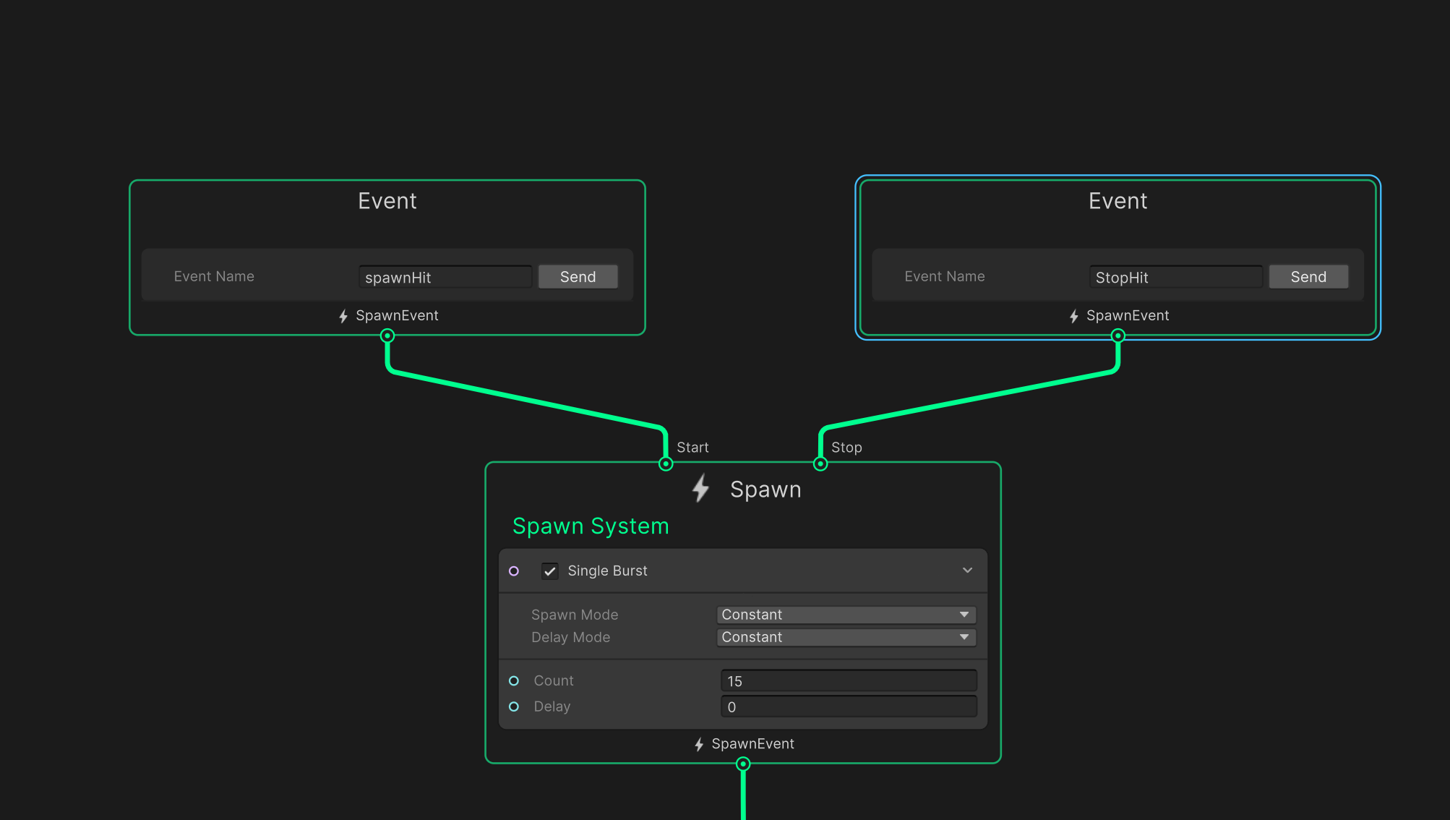Click the pink property port beside Single Burst
1450x820 pixels.
[514, 571]
